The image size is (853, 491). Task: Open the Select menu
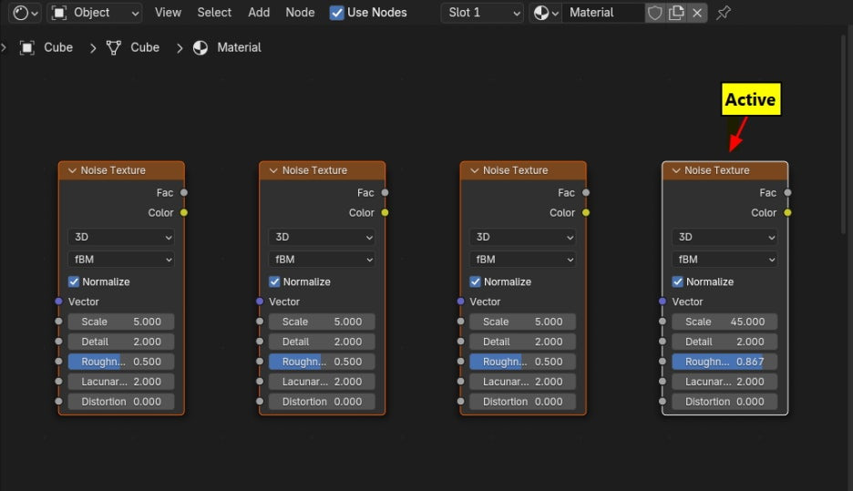(214, 13)
